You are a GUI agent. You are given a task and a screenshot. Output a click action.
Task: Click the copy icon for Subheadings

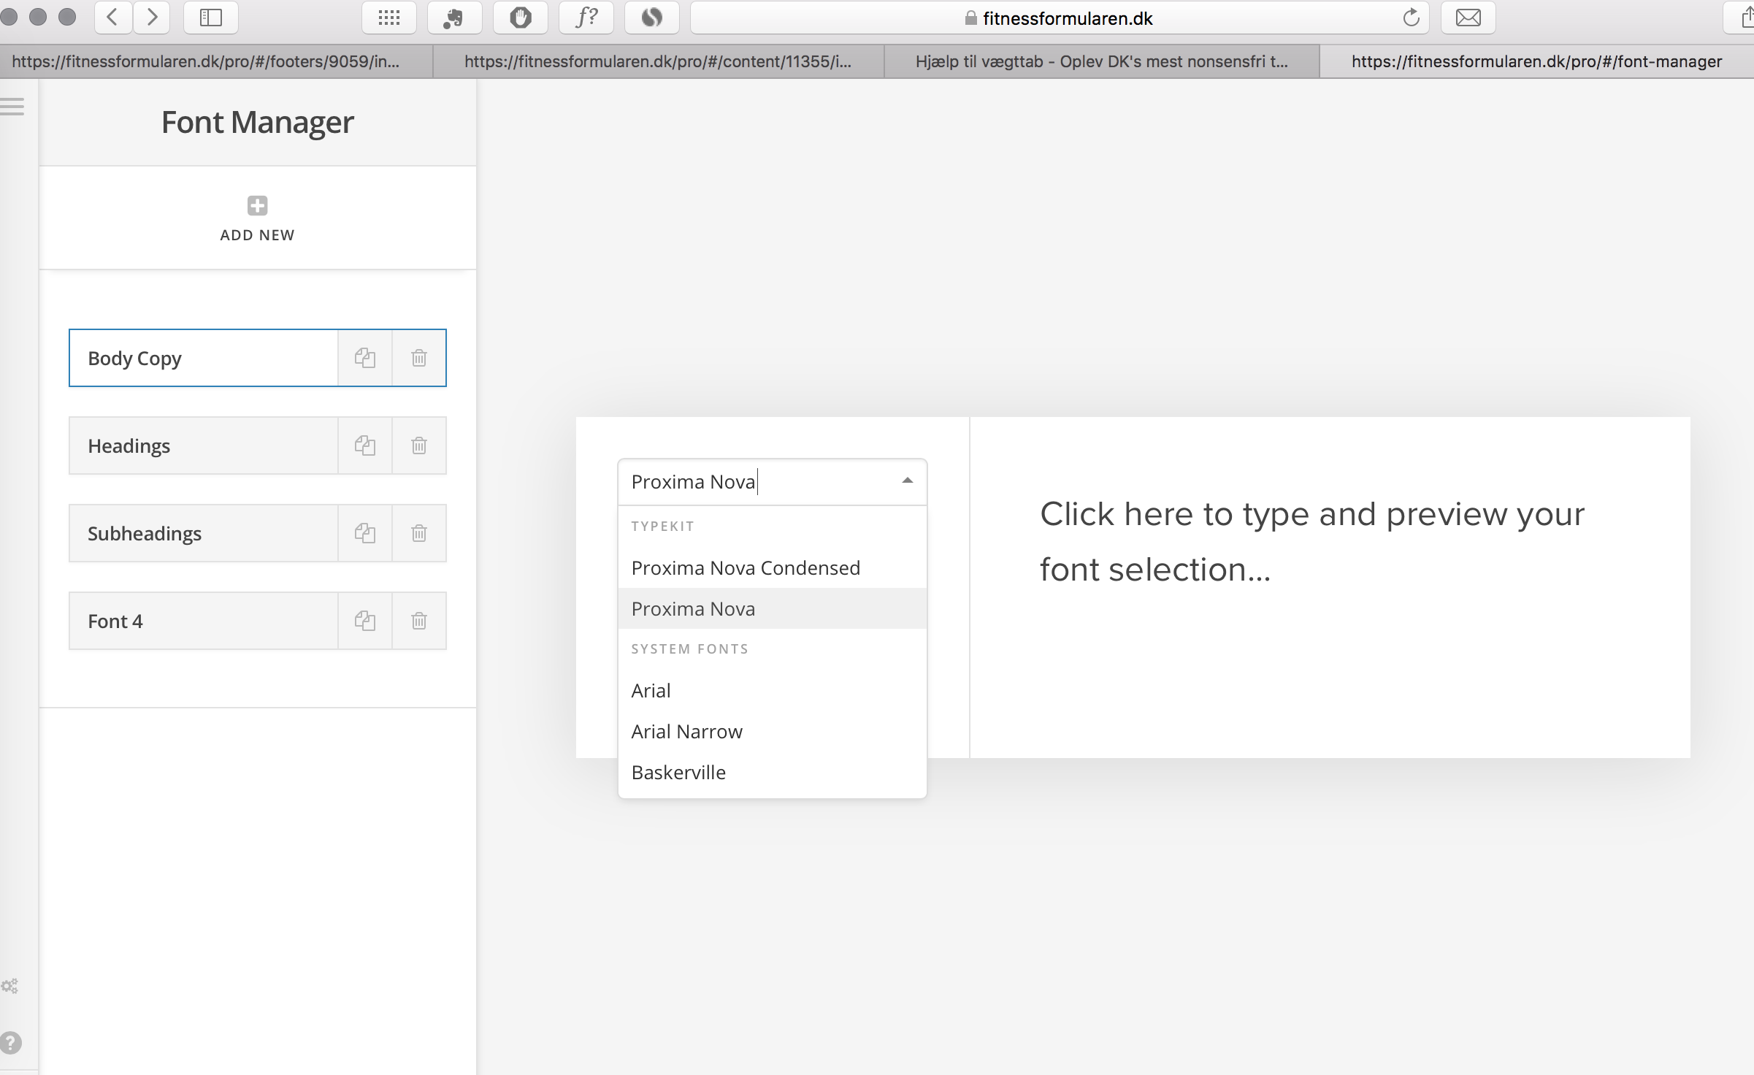tap(365, 533)
